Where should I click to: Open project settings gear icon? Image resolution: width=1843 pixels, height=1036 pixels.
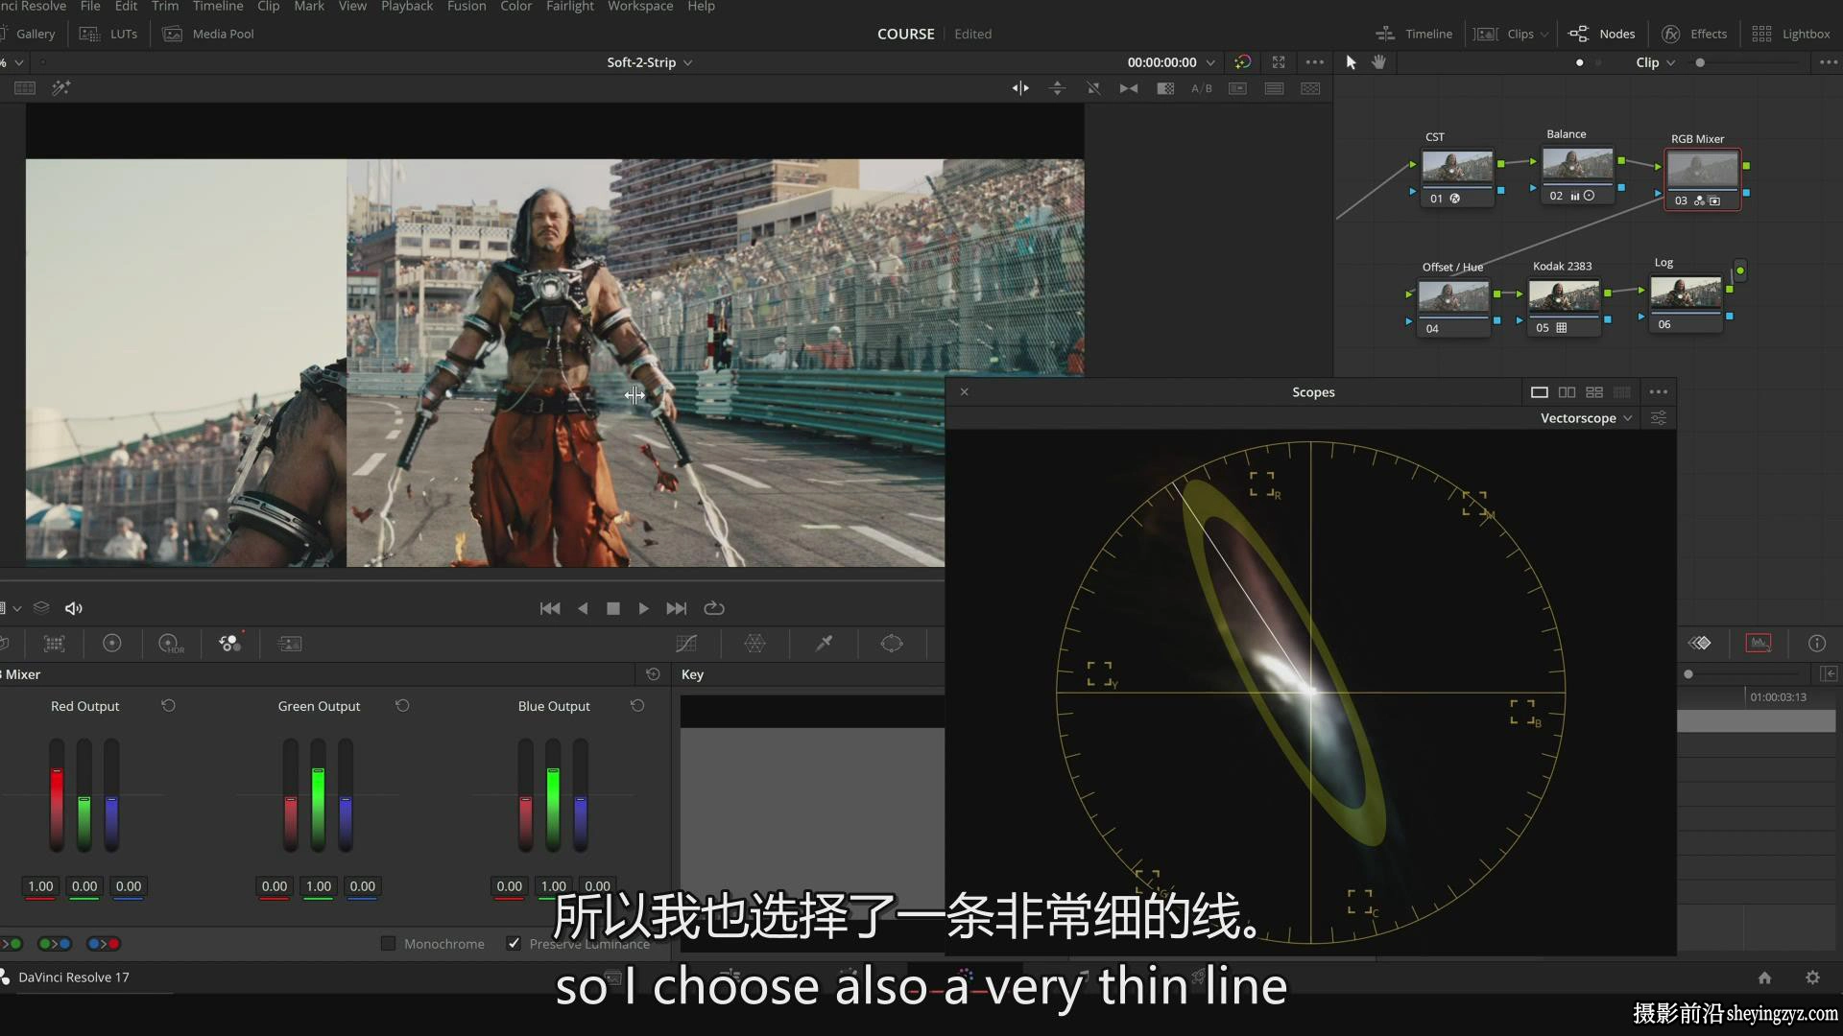(1812, 977)
